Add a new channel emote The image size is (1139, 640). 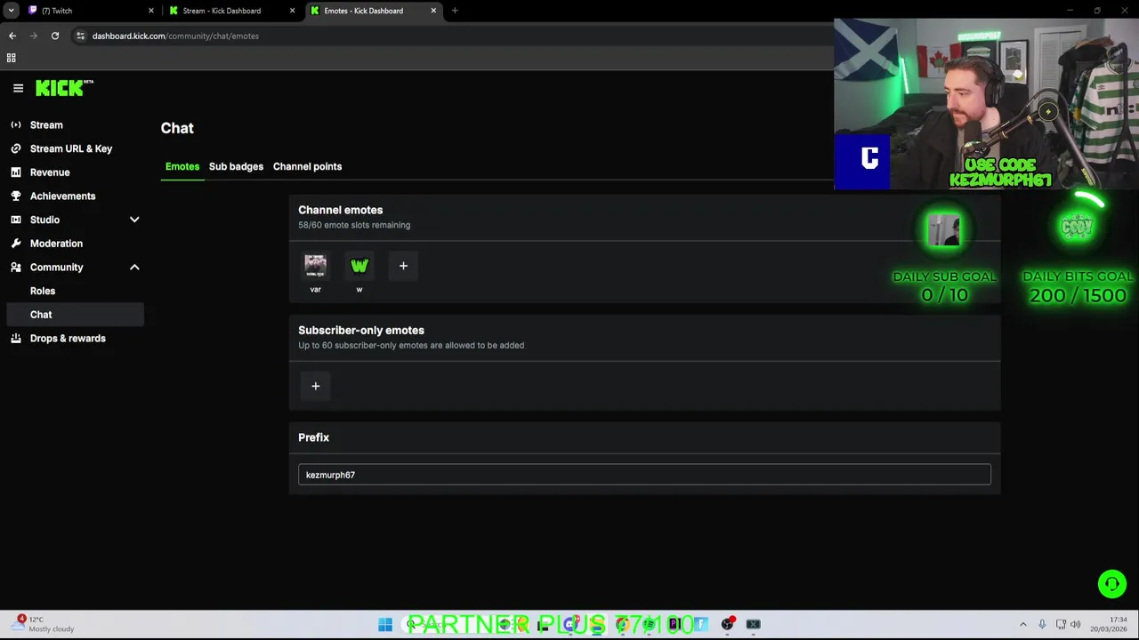click(403, 266)
